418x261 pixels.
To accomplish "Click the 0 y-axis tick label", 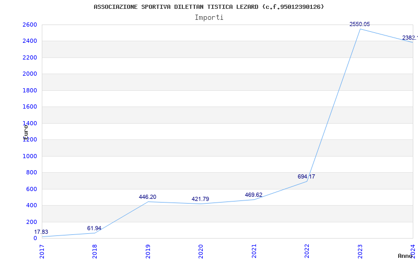I will point(35,239).
